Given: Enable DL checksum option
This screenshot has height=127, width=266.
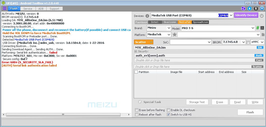Looking at the screenshot, I should [x=168, y=110].
